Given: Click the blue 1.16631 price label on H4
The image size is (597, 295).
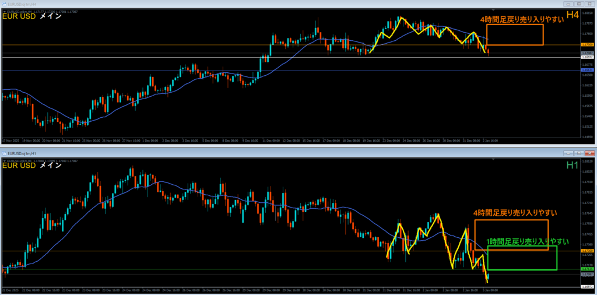Looking at the screenshot, I should pos(587,70).
